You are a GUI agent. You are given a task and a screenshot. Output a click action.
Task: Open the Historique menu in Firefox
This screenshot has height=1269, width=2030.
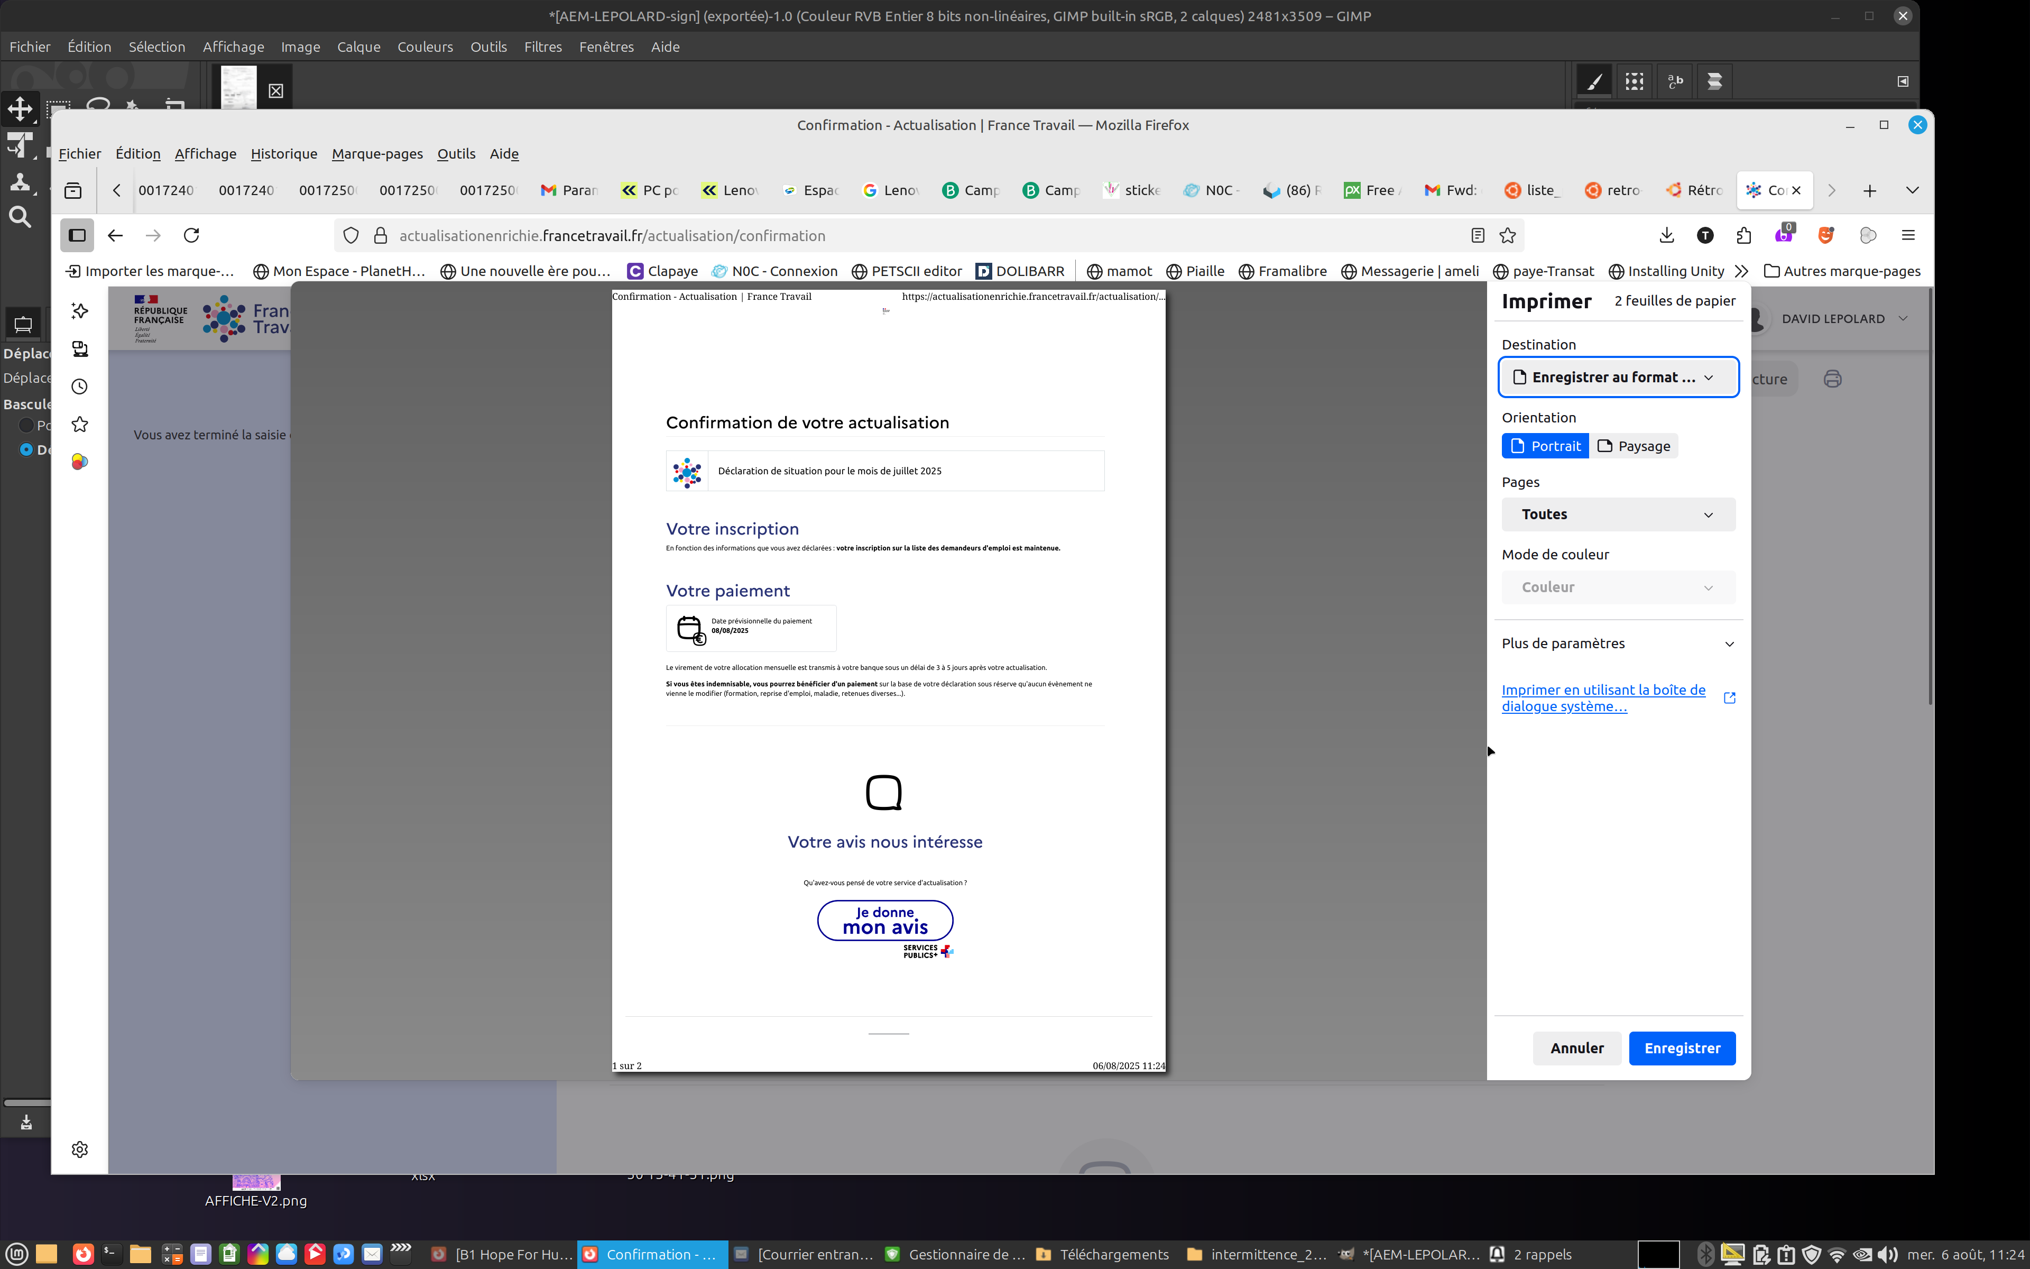tap(283, 153)
